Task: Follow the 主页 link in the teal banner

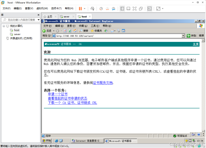Action: tap(196, 44)
